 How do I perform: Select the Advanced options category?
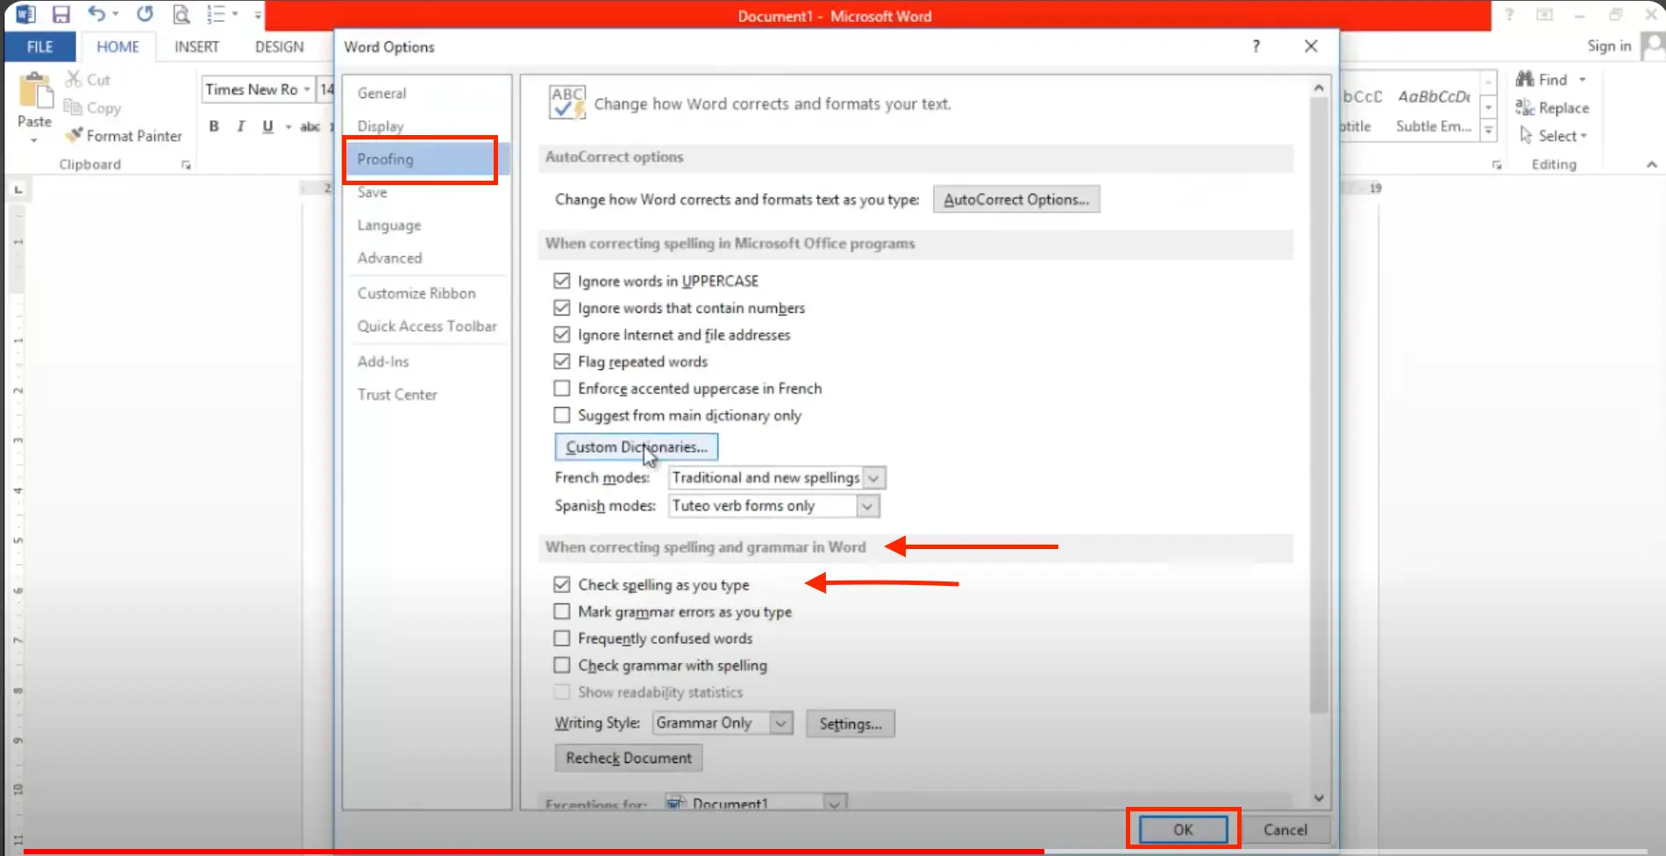coord(426,258)
